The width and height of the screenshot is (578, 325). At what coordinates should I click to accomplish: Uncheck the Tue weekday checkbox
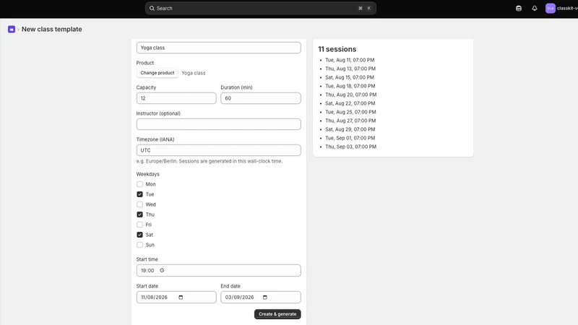tap(139, 194)
